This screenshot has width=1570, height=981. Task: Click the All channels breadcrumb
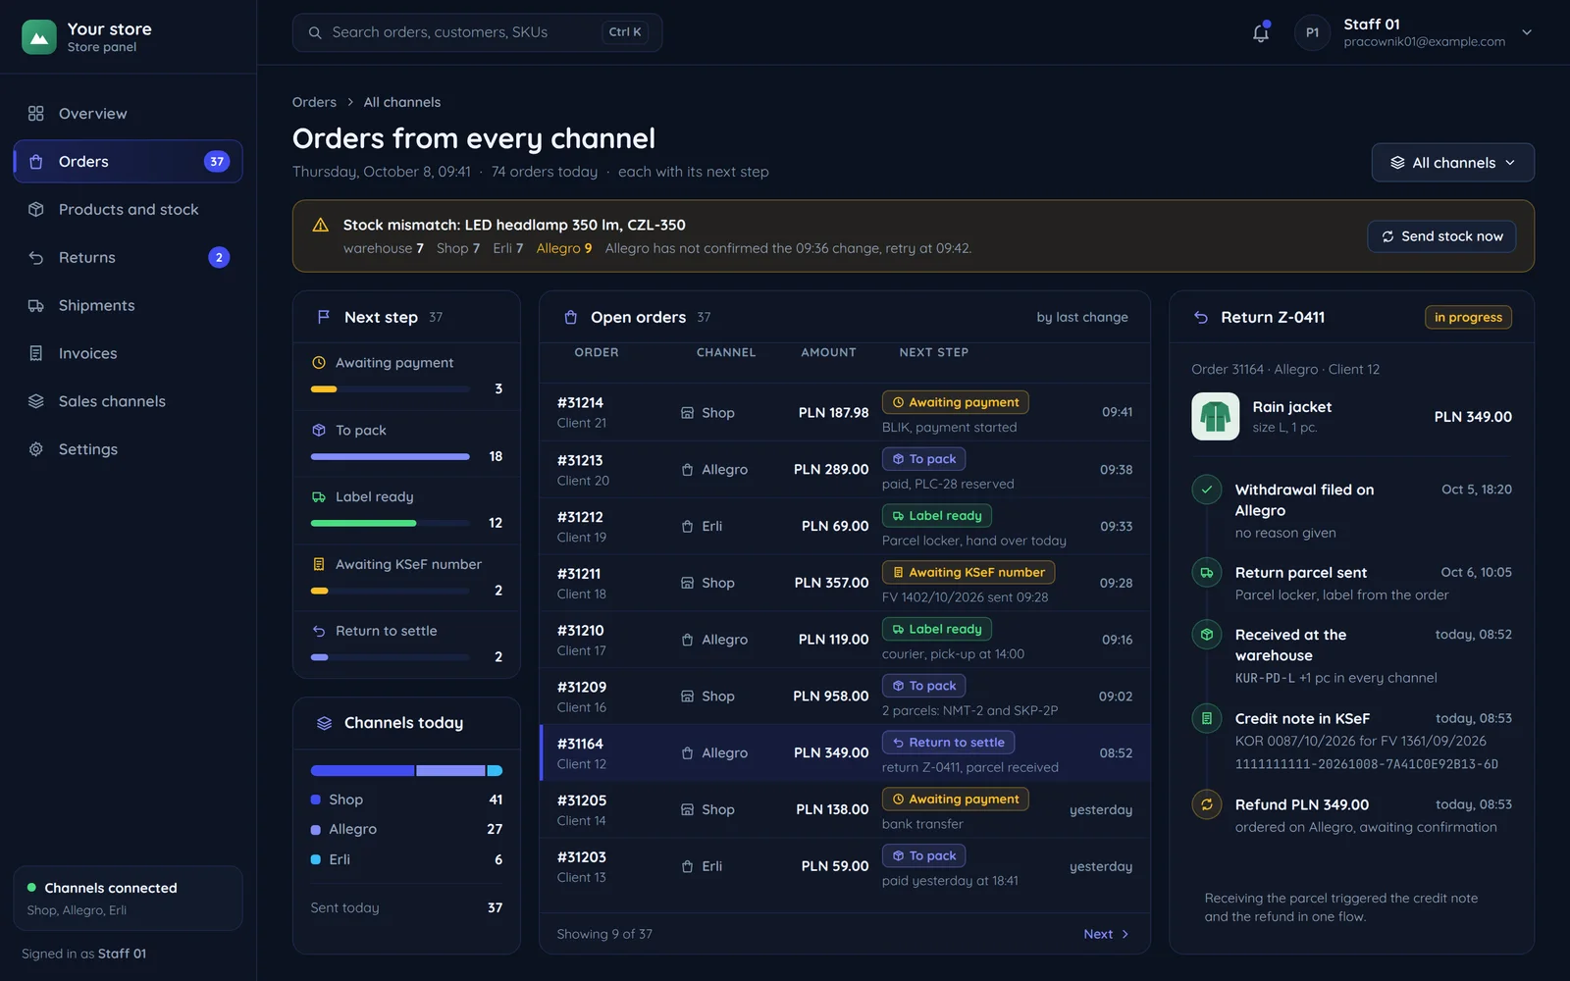(402, 102)
